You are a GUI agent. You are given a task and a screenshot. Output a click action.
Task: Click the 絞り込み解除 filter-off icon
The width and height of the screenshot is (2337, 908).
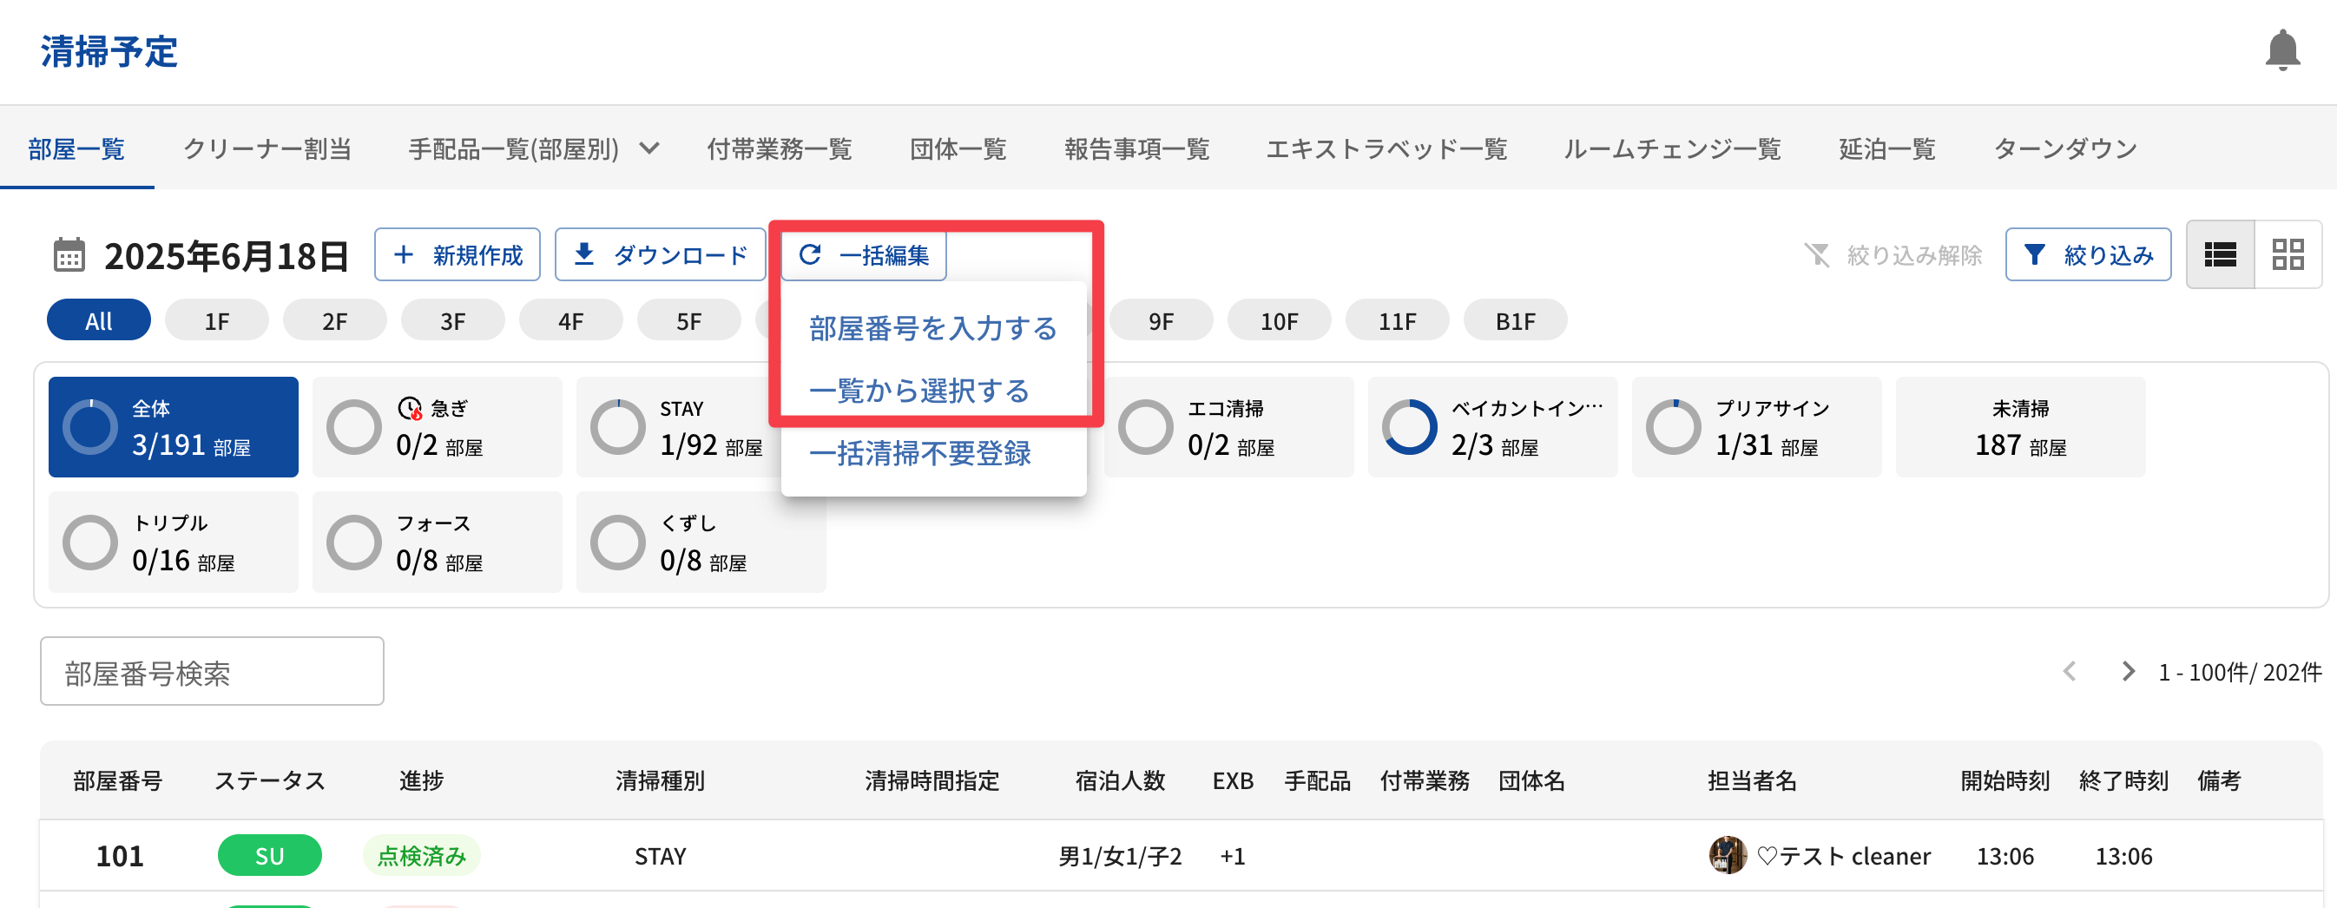coord(1817,255)
